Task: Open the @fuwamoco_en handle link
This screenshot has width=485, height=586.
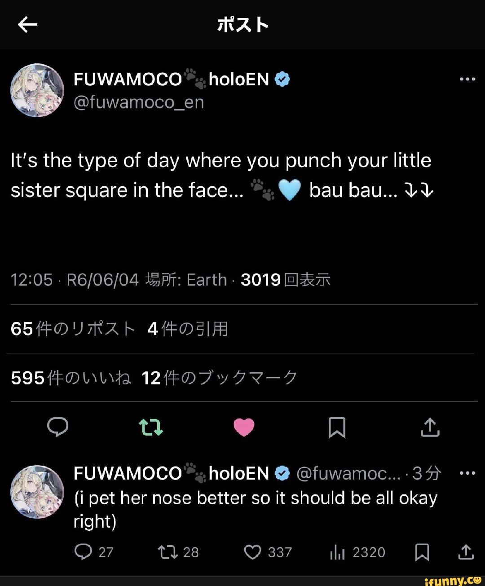Action: click(139, 103)
